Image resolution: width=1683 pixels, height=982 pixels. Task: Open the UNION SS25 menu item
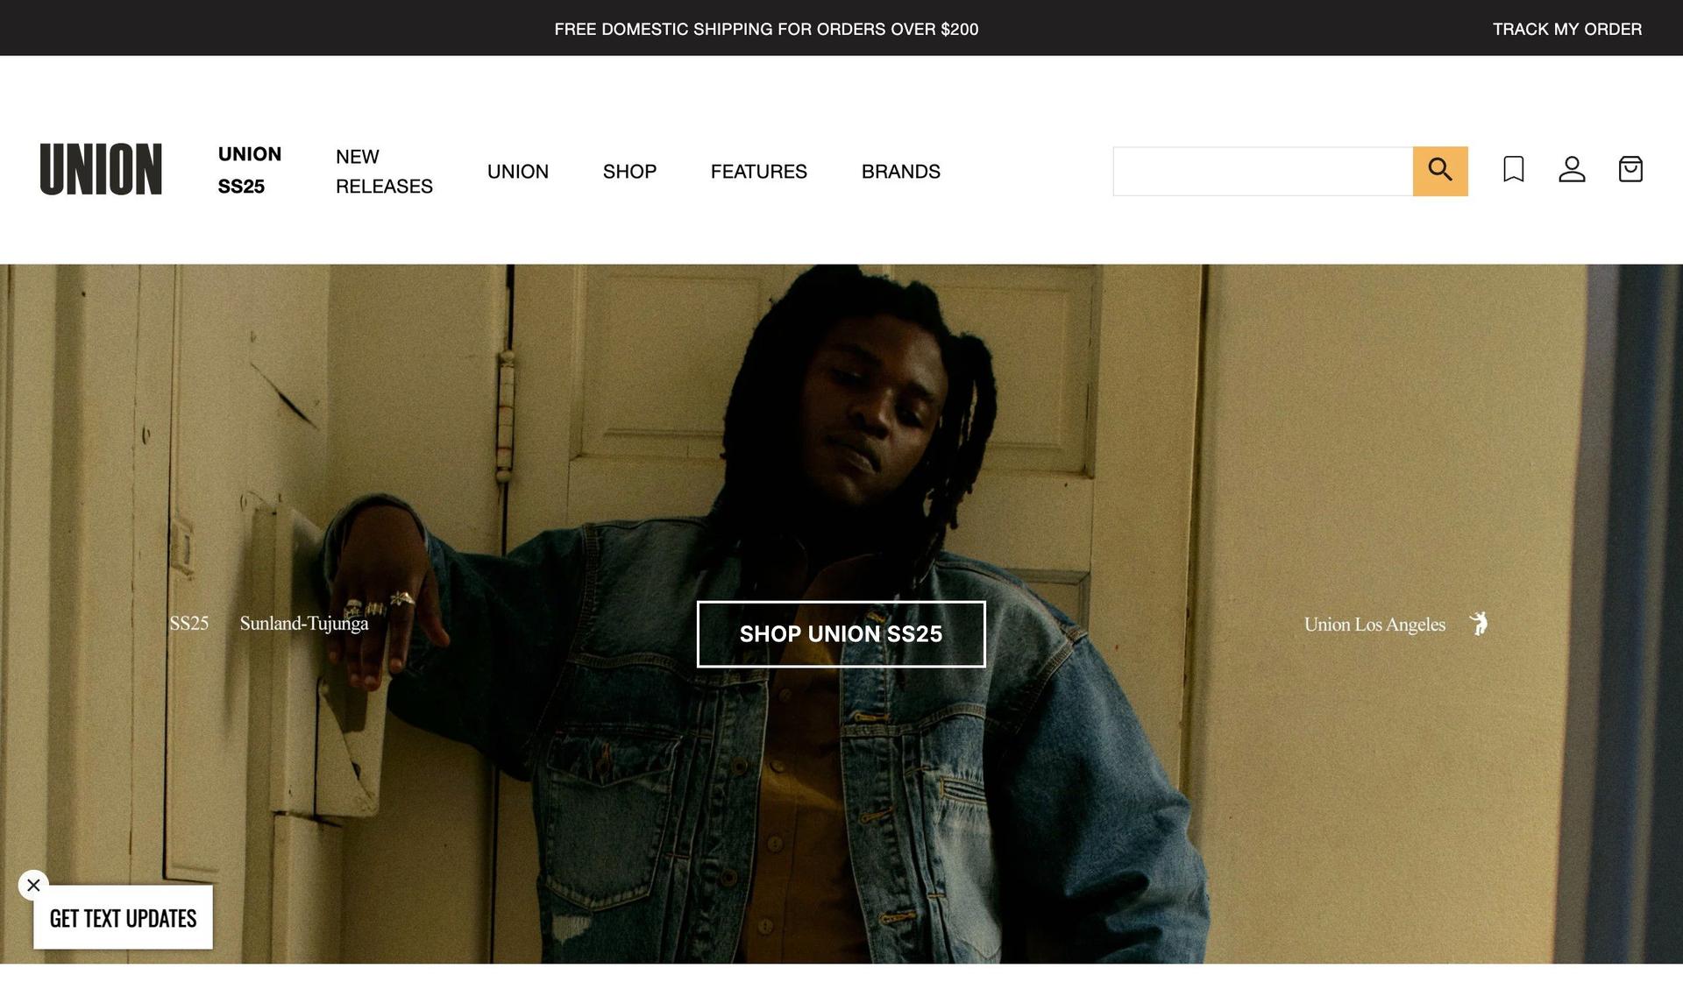[x=250, y=170]
